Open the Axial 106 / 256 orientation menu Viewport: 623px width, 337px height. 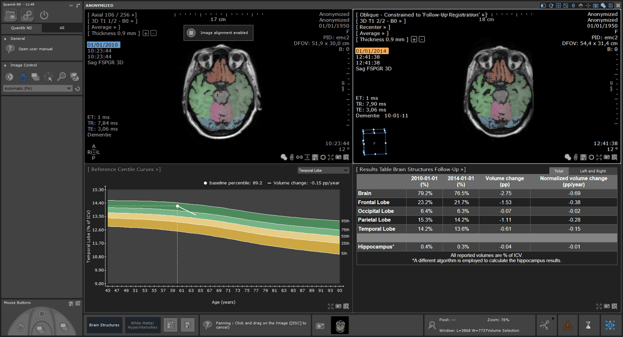click(x=112, y=15)
